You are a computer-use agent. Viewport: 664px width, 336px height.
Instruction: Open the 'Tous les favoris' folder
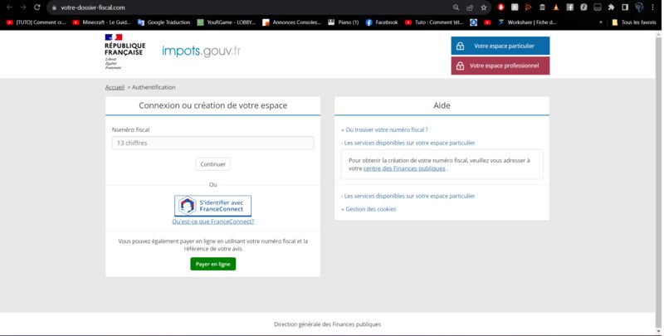coord(634,22)
